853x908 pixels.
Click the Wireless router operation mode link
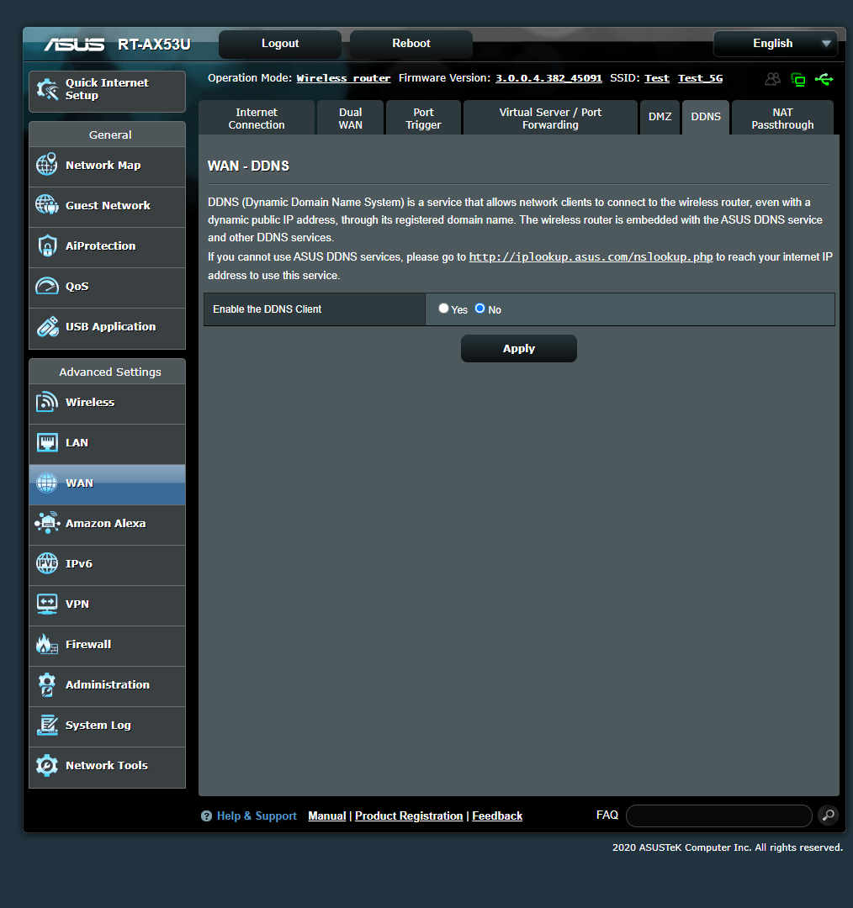343,78
